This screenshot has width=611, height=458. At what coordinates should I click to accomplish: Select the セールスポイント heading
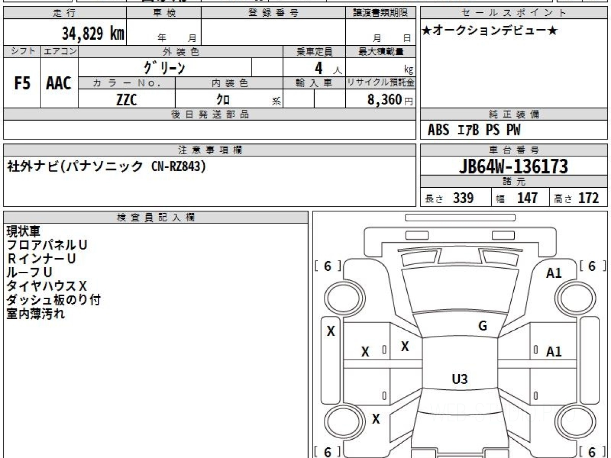(514, 13)
